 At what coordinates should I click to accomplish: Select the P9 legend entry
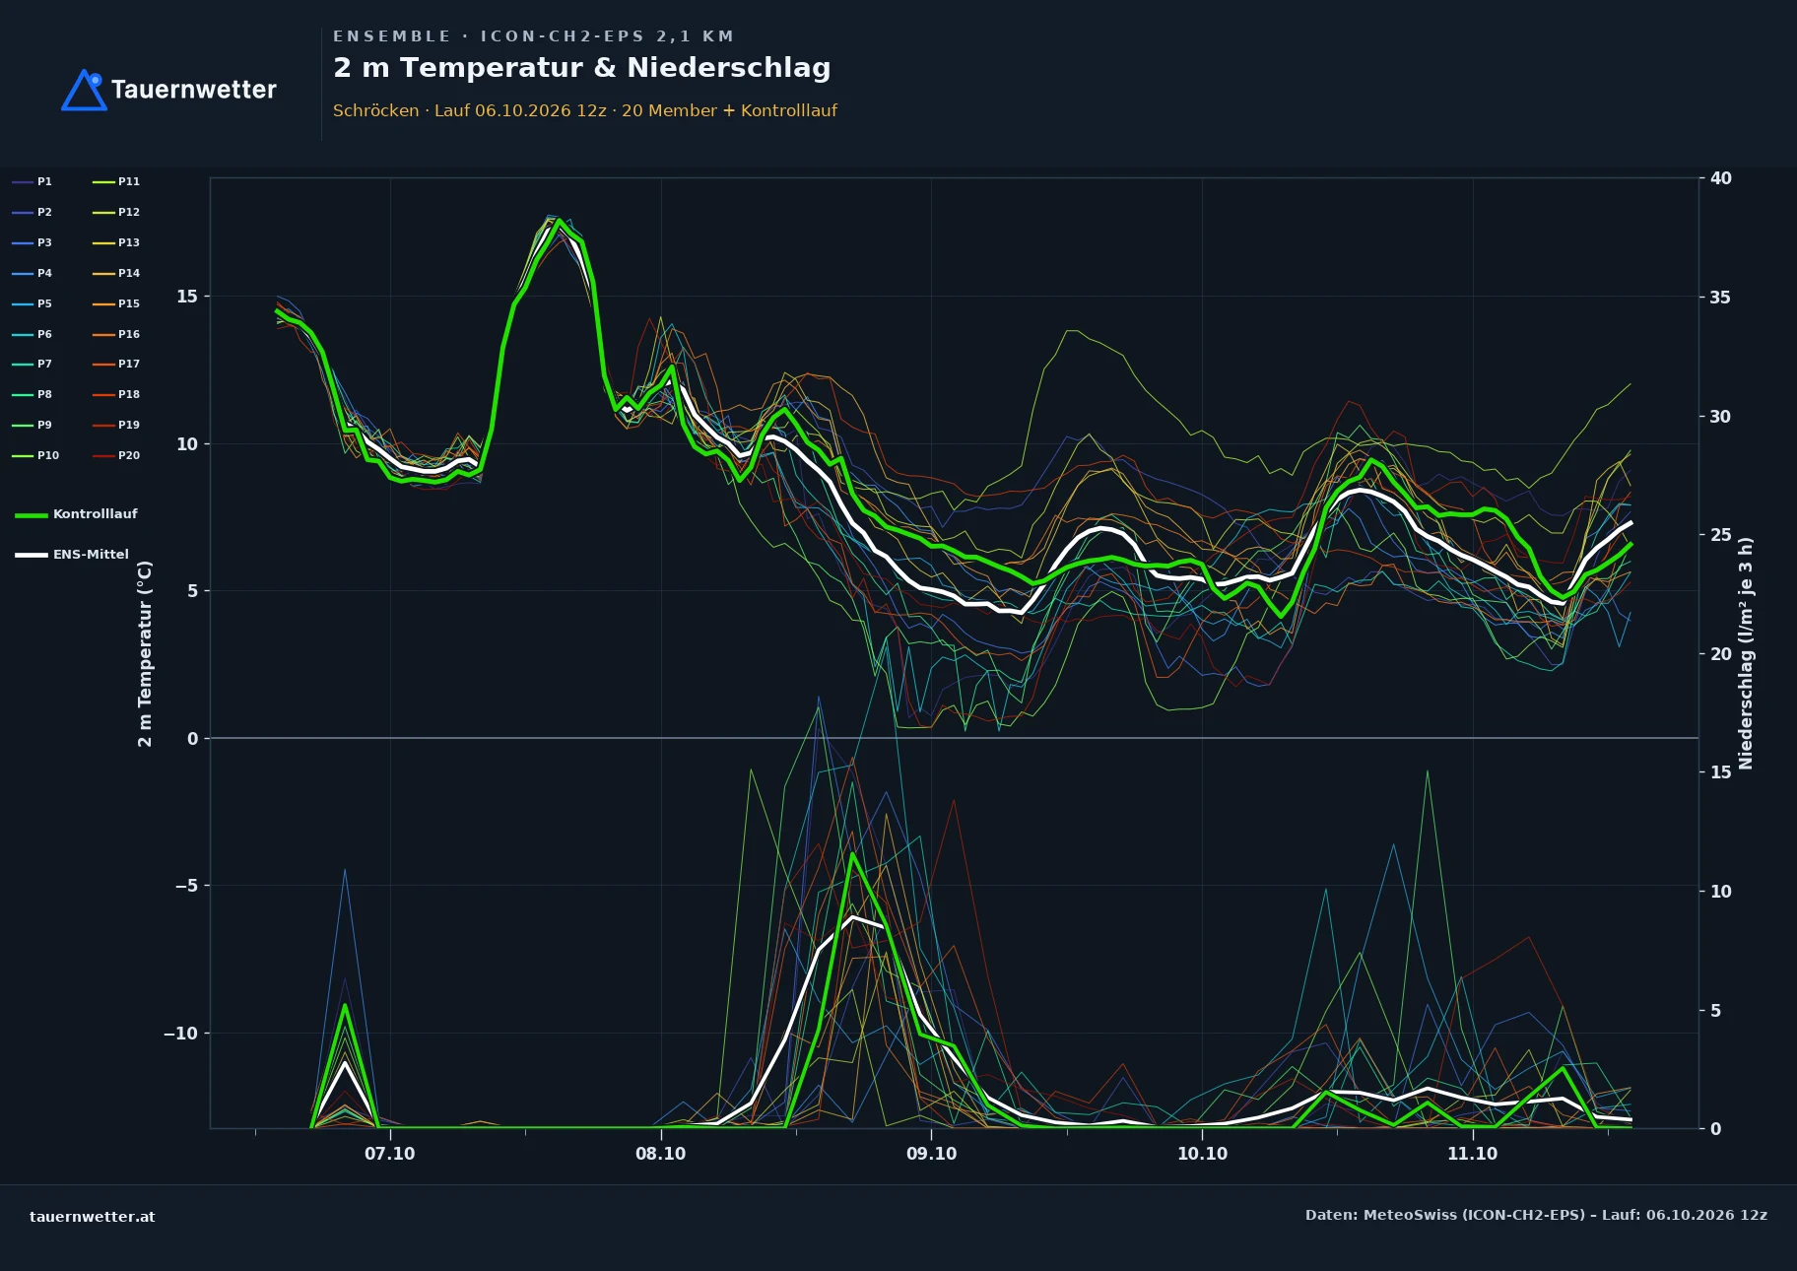pyautogui.click(x=33, y=425)
